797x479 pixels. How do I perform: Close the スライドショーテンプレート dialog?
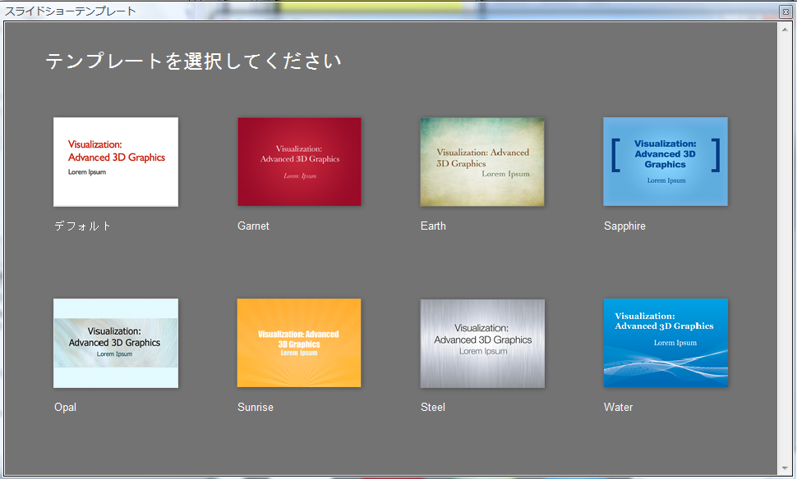coord(785,11)
